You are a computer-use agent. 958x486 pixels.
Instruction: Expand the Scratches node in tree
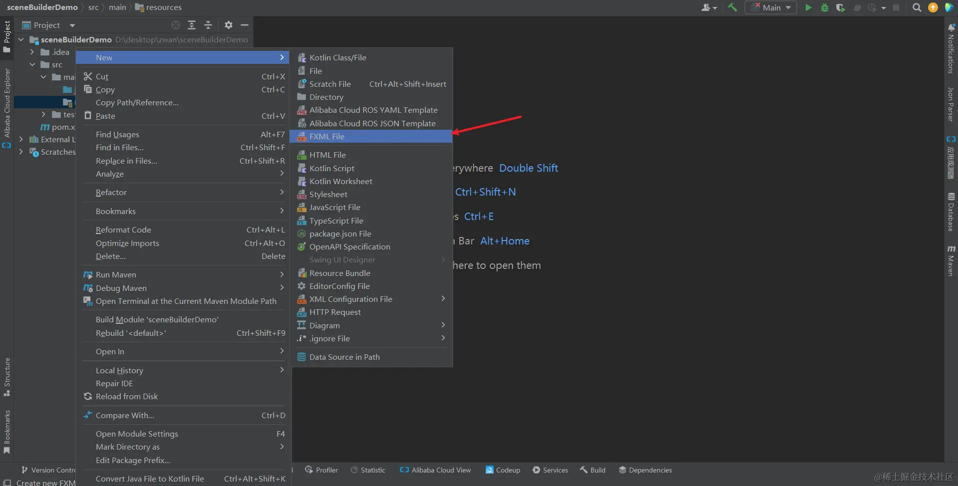(21, 152)
